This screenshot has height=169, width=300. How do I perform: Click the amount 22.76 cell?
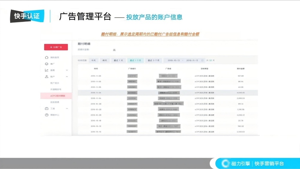(241, 121)
